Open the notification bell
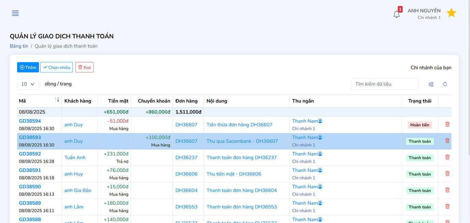Screen dimensions: 470x223 tap(396, 14)
